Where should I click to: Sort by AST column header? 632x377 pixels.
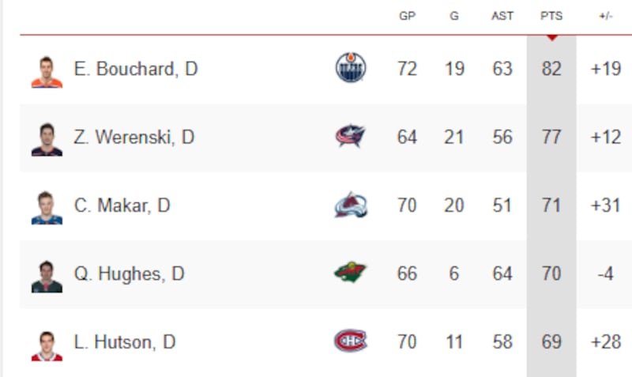click(502, 16)
